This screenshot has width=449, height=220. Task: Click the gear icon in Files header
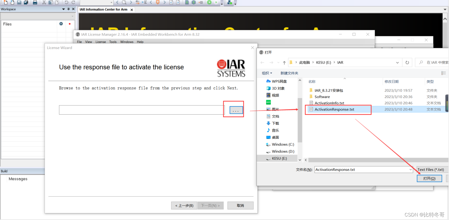pos(61,24)
